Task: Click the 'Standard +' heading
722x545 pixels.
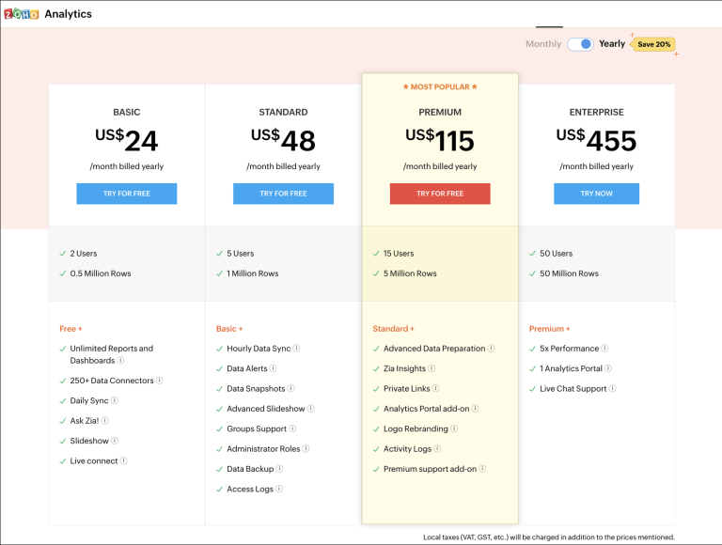Action: tap(393, 329)
